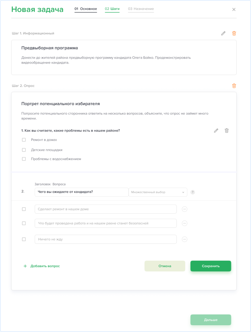This screenshot has width=251, height=332.
Task: Click the question mark help icon
Action: [193, 192]
